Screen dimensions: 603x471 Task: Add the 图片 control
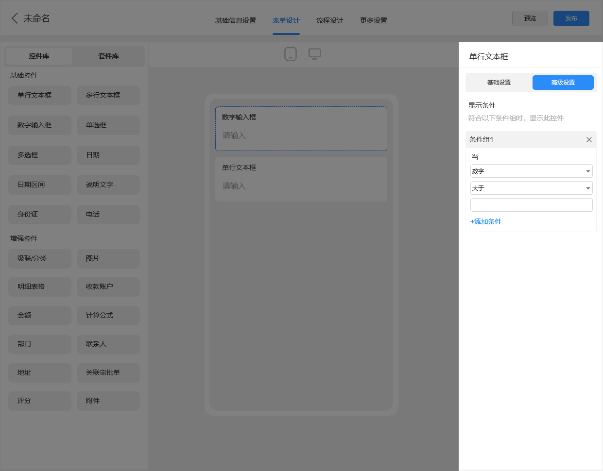[108, 259]
